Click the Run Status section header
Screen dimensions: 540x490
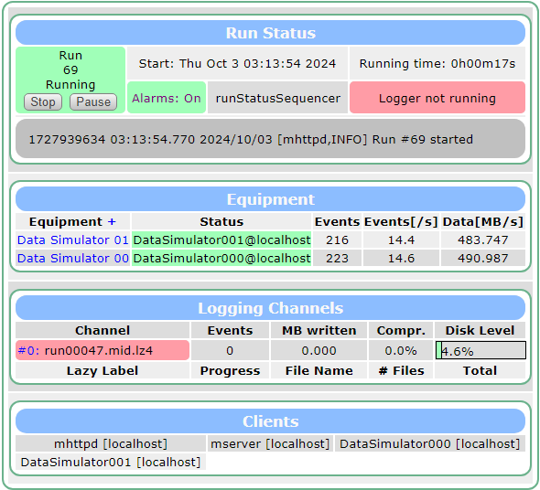pos(270,33)
